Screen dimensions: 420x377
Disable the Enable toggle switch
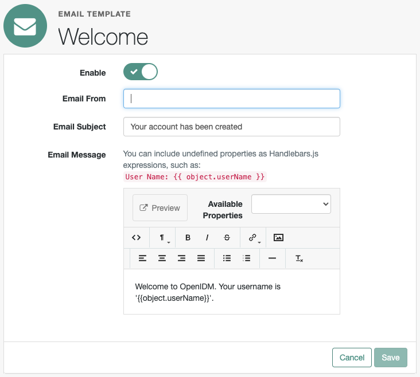(141, 72)
